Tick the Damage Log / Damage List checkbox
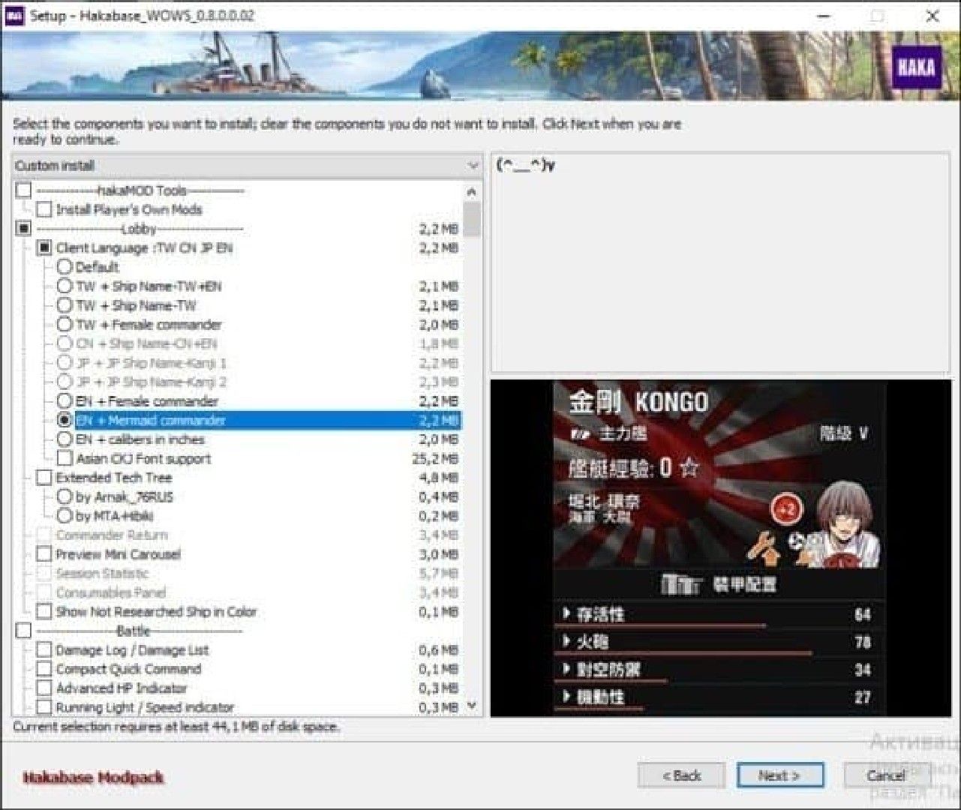 click(x=44, y=650)
